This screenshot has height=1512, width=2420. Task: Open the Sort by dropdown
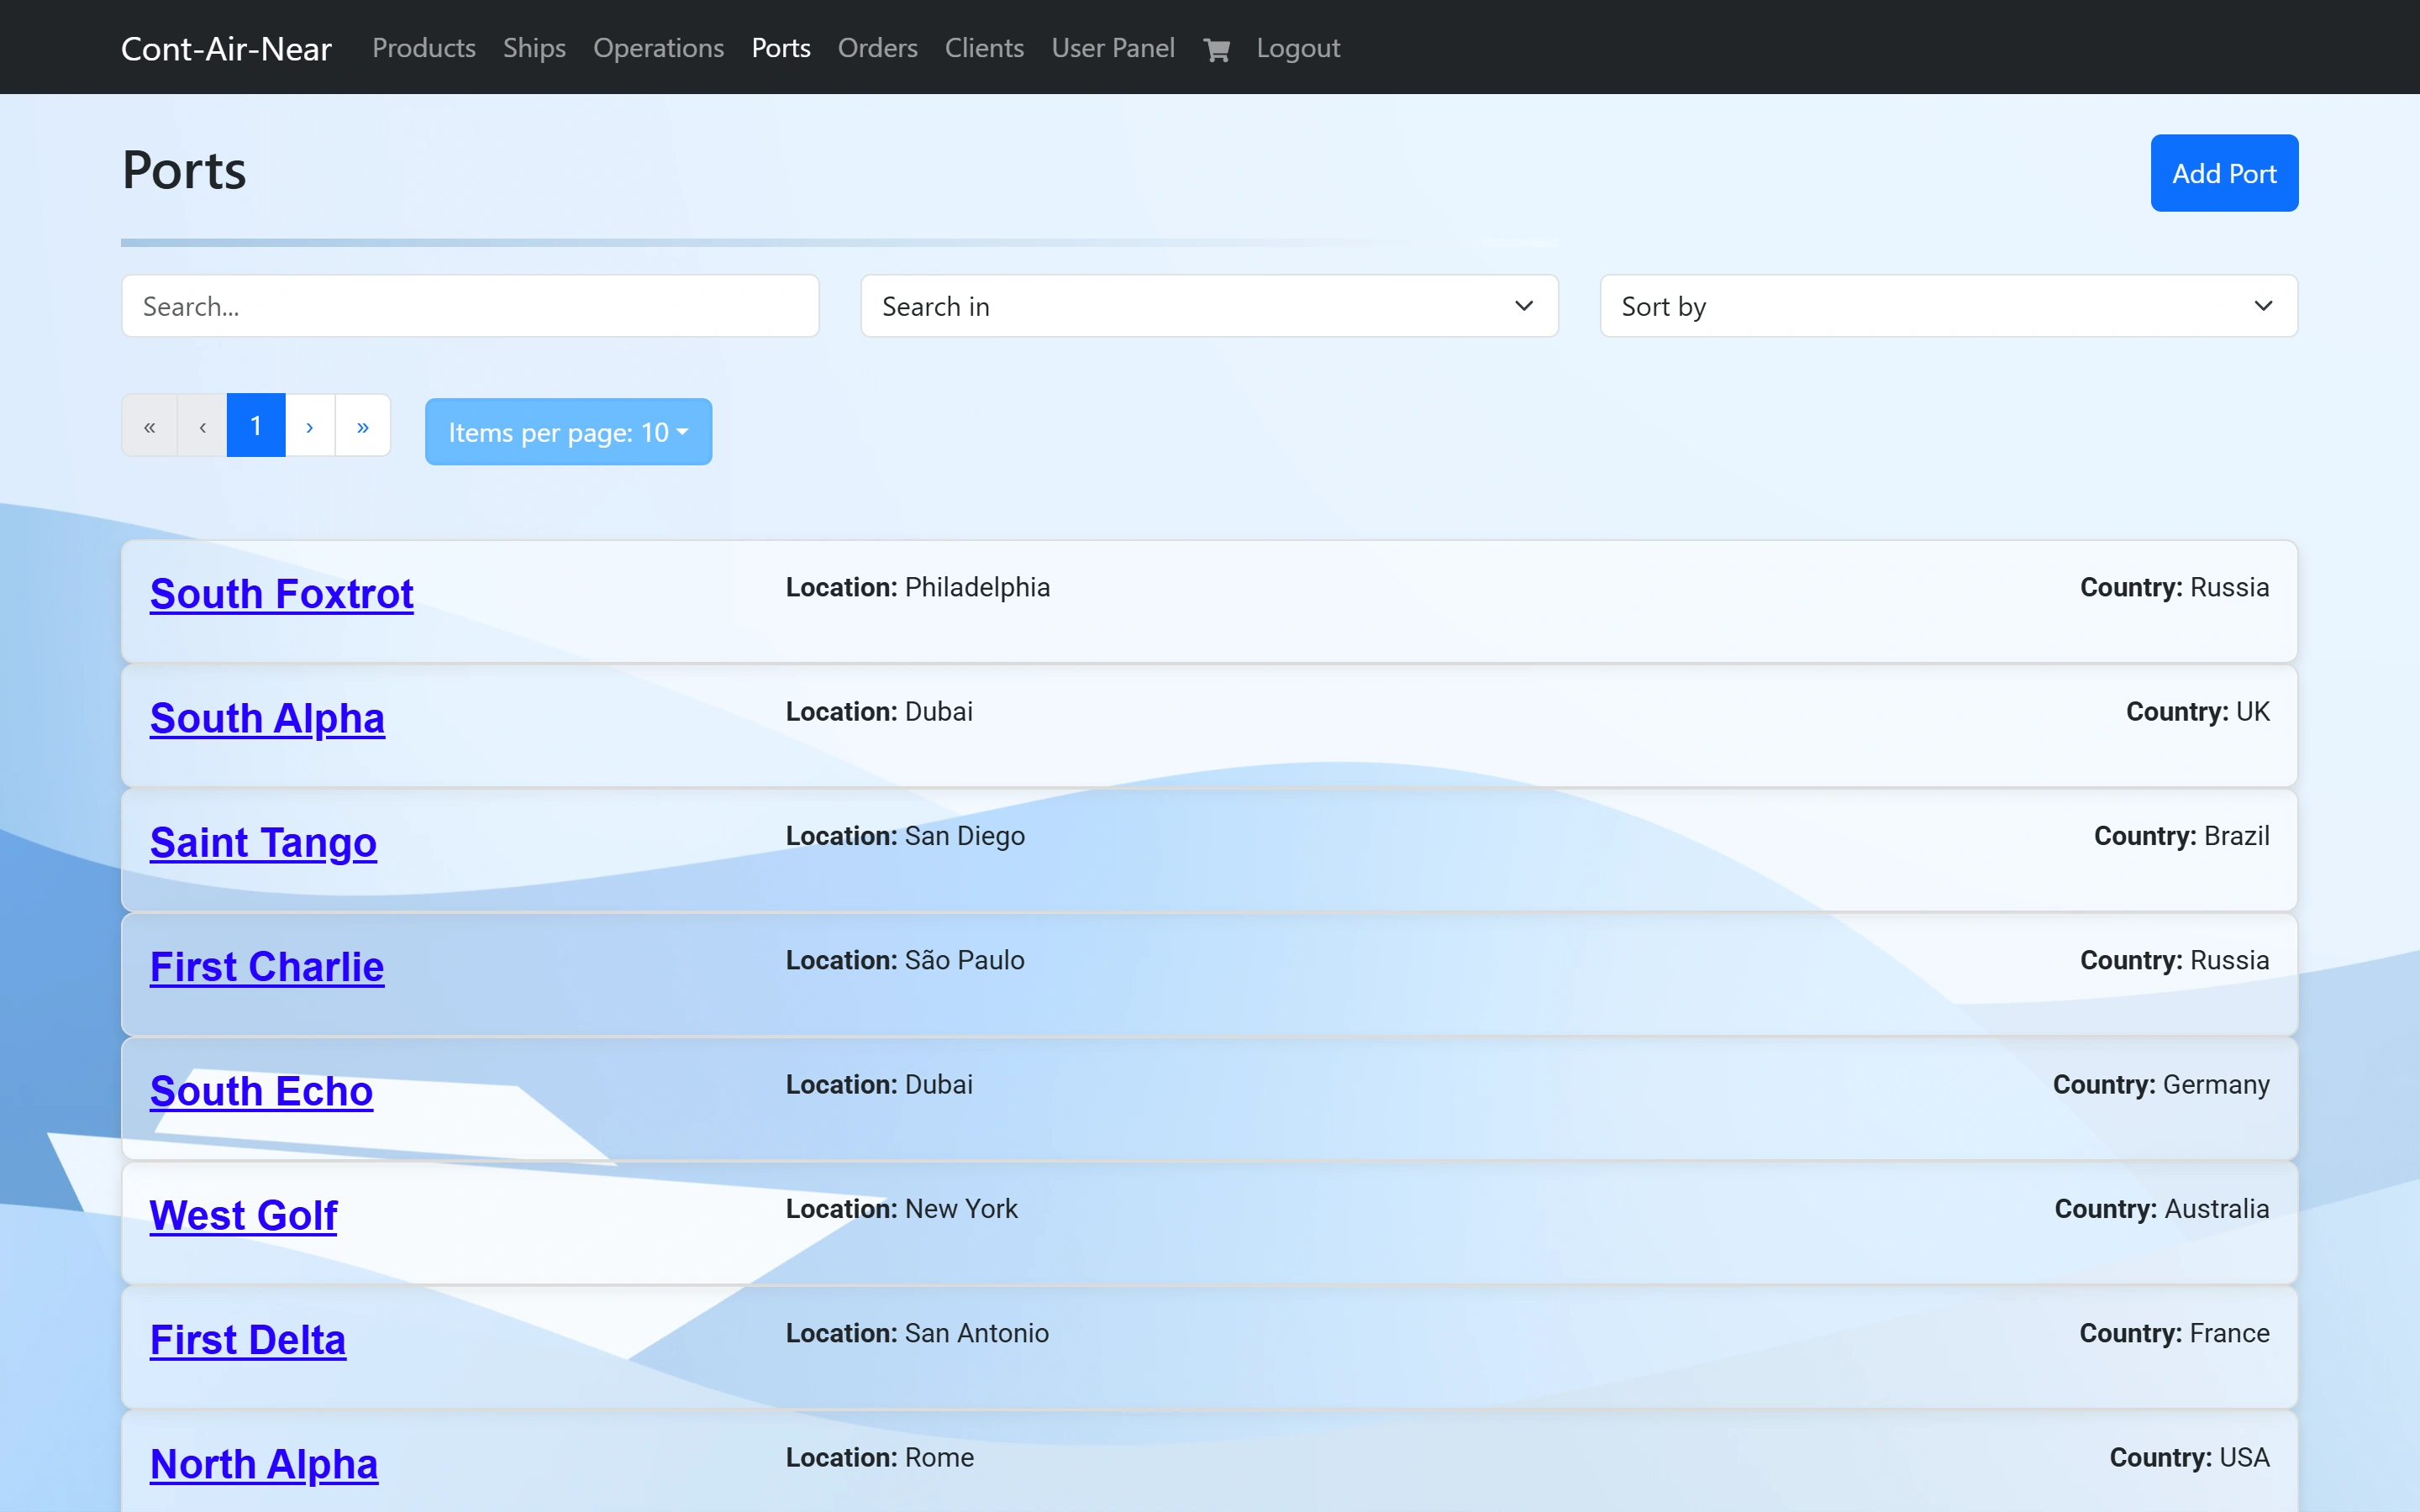(x=1948, y=306)
